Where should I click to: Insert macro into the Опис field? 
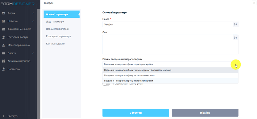tap(235, 38)
